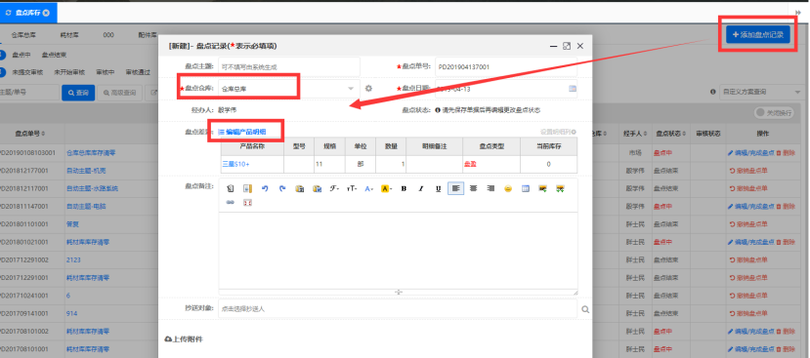
Task: Open the font family dropdown in the editor
Action: coord(334,189)
